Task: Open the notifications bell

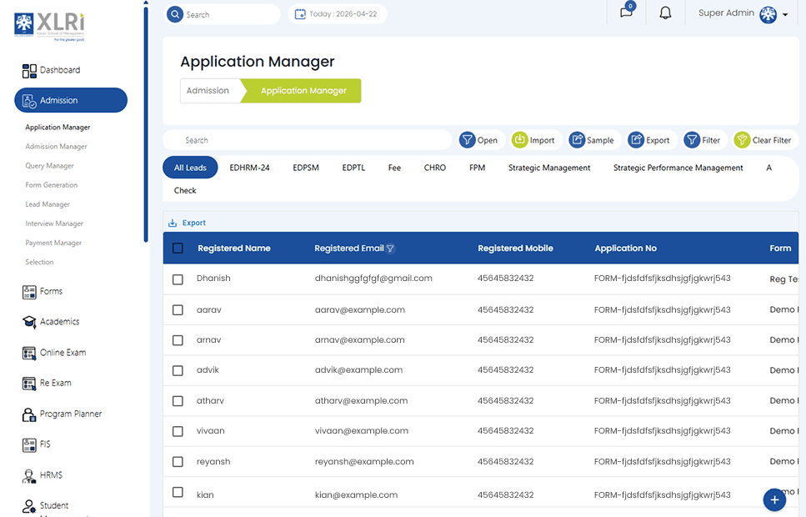Action: click(x=665, y=13)
